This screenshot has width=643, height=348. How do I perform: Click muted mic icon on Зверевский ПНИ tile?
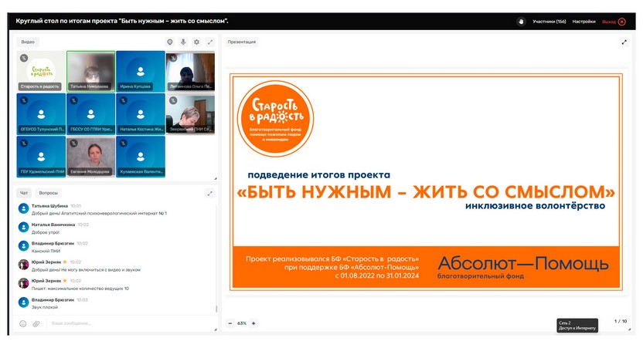[x=173, y=100]
